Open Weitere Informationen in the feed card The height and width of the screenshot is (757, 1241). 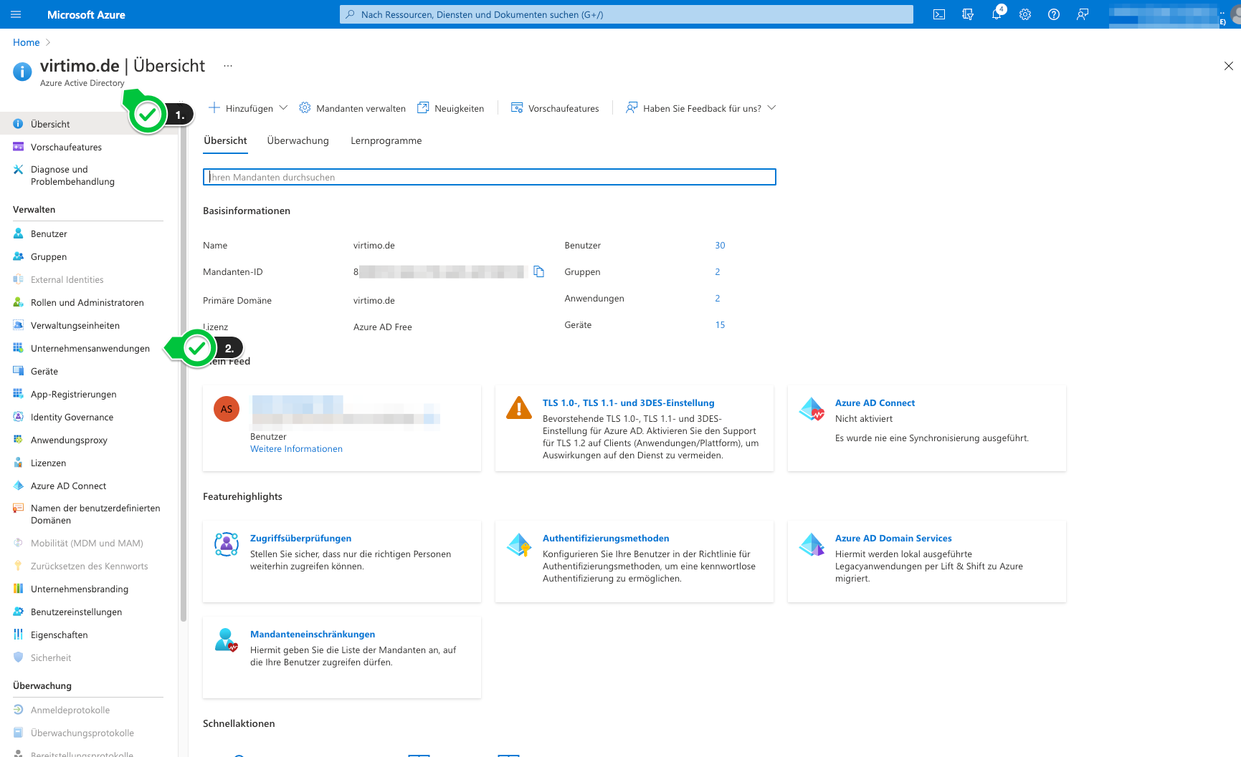pyautogui.click(x=296, y=448)
